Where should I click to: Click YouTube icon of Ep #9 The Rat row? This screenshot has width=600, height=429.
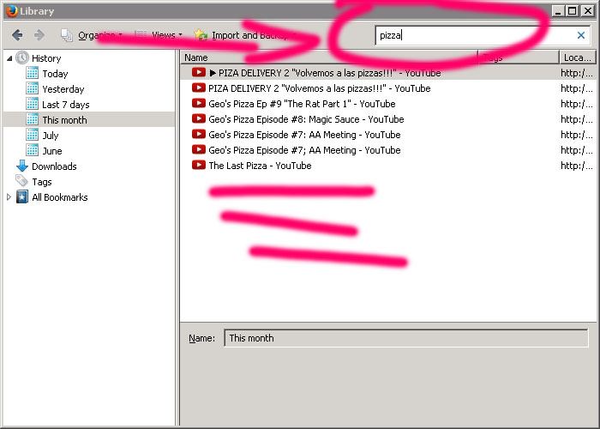click(x=199, y=104)
